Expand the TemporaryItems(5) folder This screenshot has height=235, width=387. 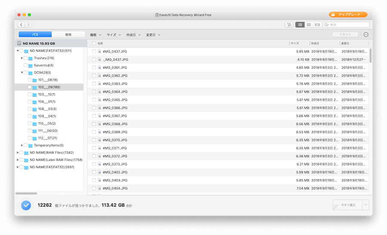point(22,145)
